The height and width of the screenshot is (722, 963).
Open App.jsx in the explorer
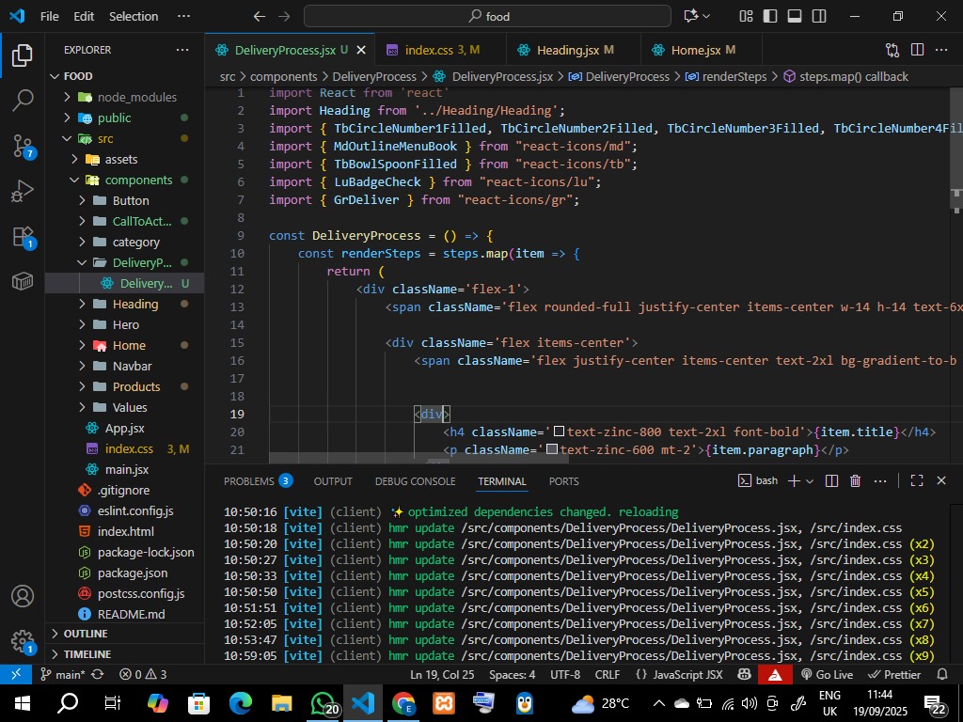(x=125, y=428)
